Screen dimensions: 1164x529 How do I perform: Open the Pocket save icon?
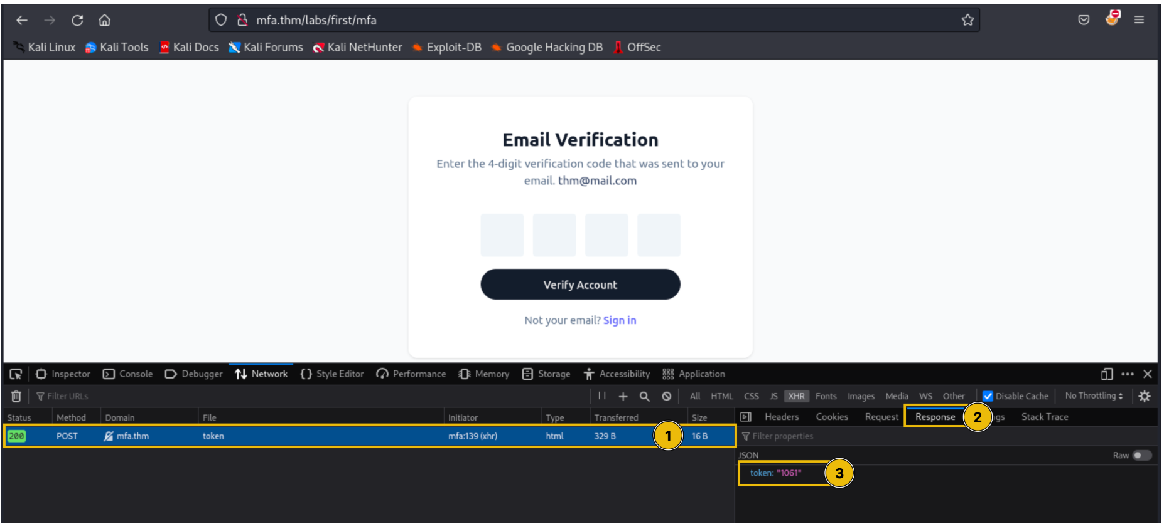pos(1084,20)
